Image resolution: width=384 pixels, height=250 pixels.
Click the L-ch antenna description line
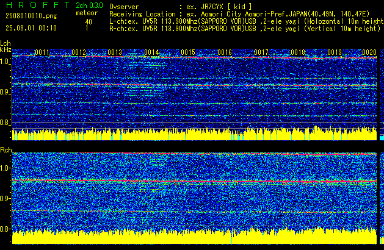pos(247,21)
